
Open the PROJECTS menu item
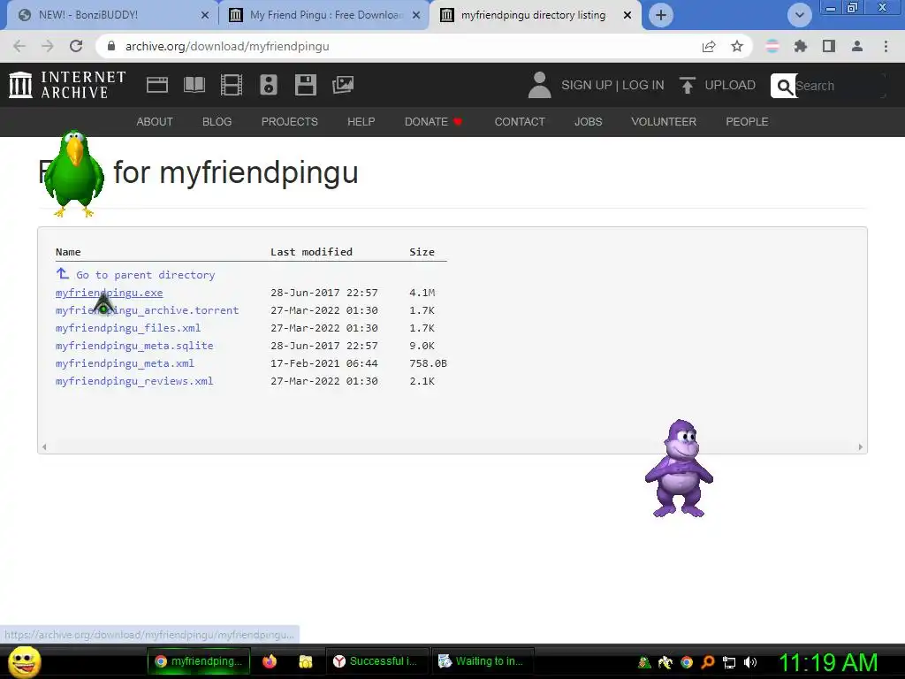click(290, 122)
